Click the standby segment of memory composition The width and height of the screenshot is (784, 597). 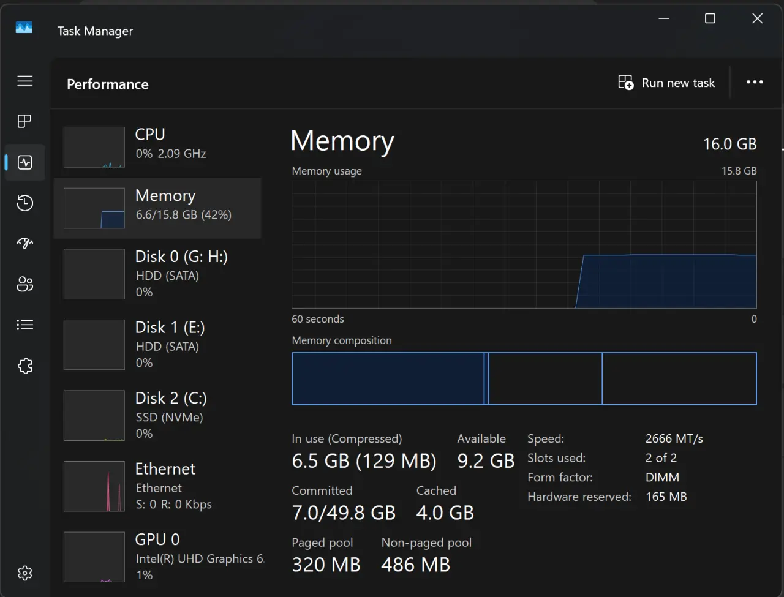pyautogui.click(x=545, y=378)
